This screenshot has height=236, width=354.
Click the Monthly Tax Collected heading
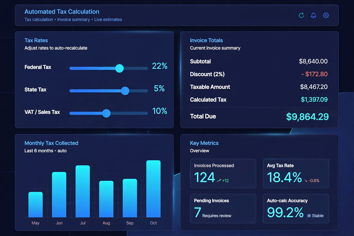51,143
